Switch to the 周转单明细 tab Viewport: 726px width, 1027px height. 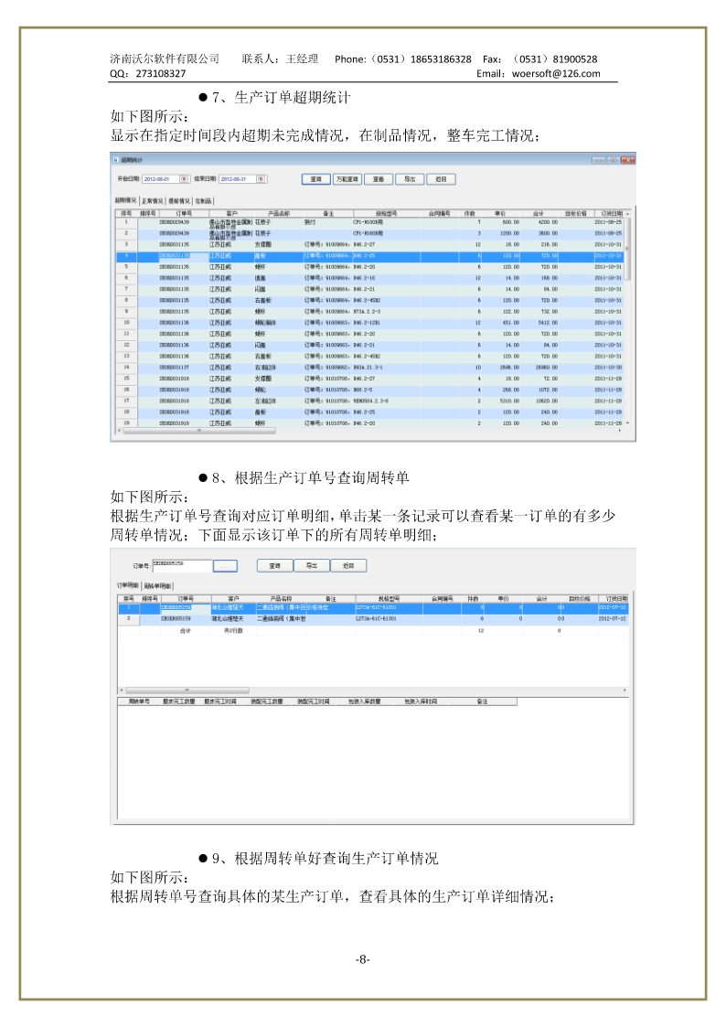tap(158, 585)
